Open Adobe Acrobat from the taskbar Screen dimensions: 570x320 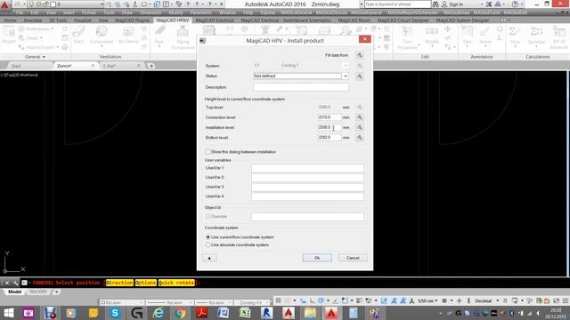coord(202,313)
